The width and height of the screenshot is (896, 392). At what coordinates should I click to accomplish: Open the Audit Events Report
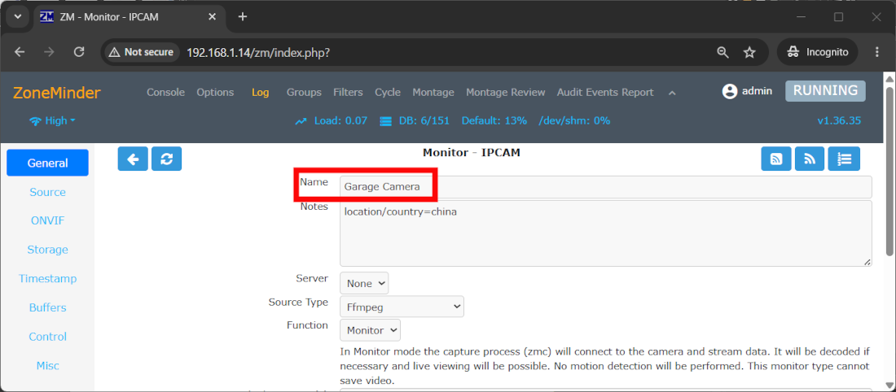[605, 92]
